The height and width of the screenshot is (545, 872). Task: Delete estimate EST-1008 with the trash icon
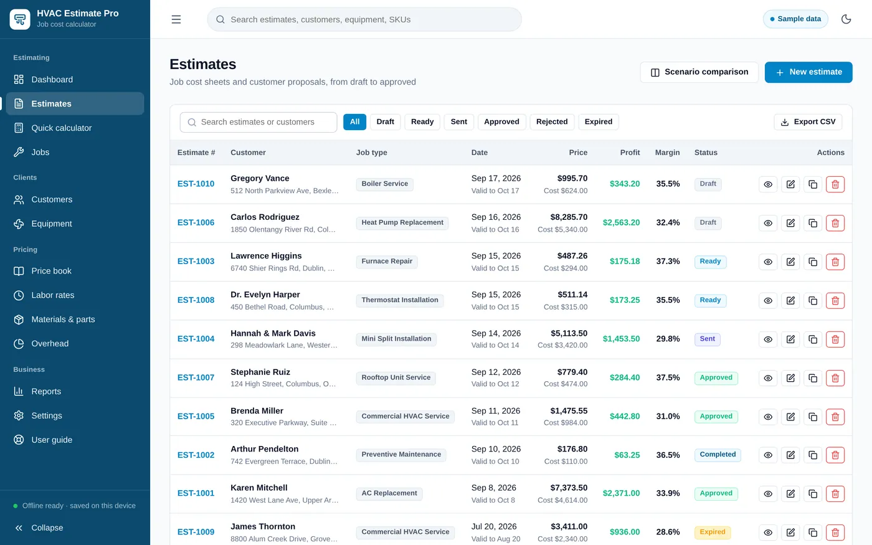[x=835, y=300]
